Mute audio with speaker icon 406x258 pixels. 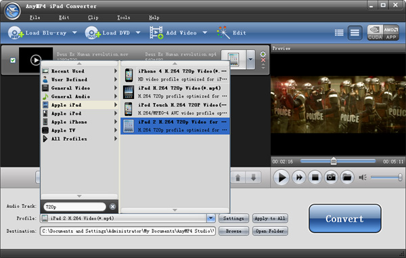[x=363, y=177]
